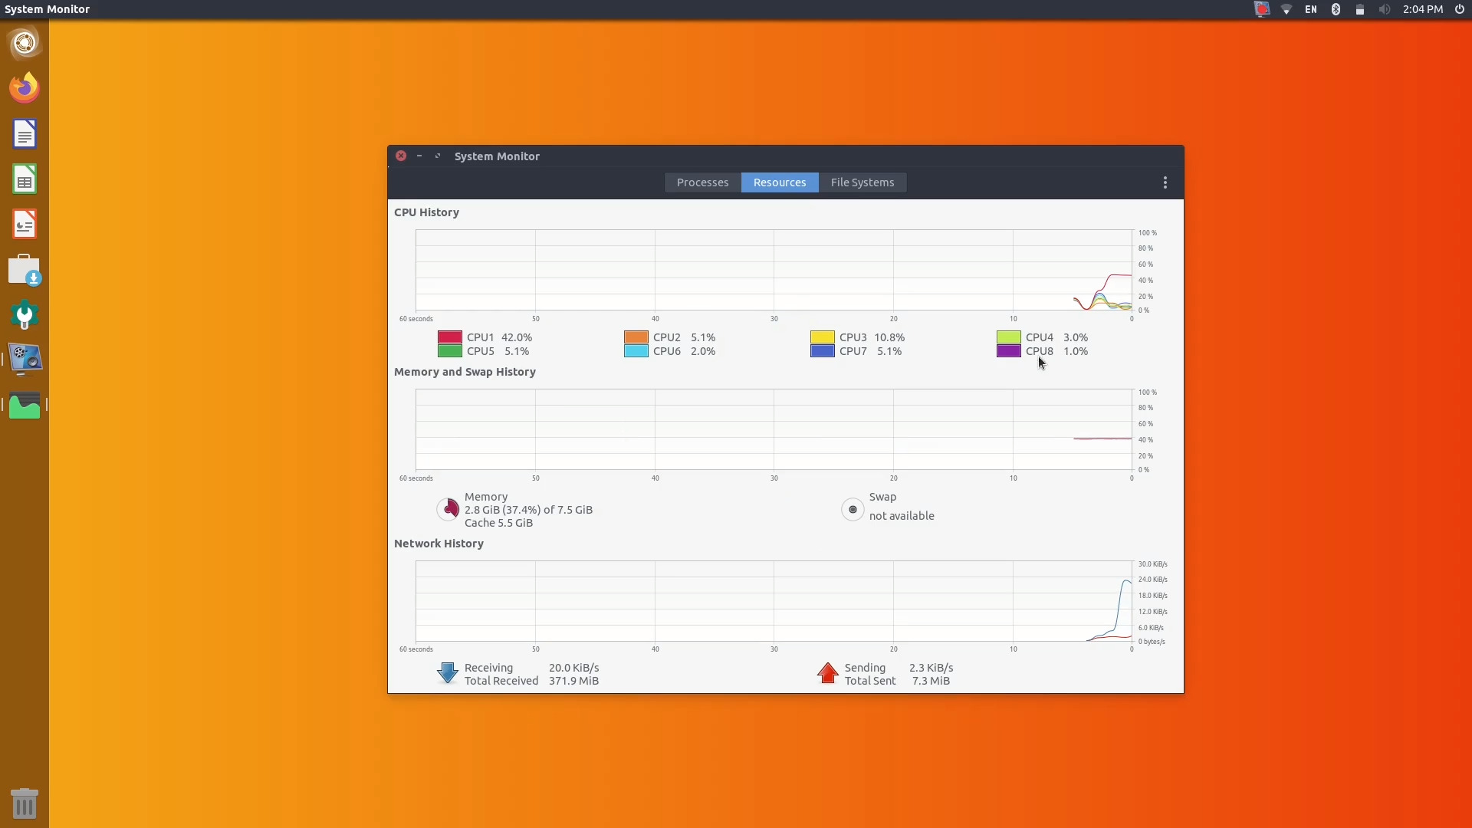This screenshot has width=1472, height=828.
Task: Click the Sending upload arrow icon
Action: point(827,673)
